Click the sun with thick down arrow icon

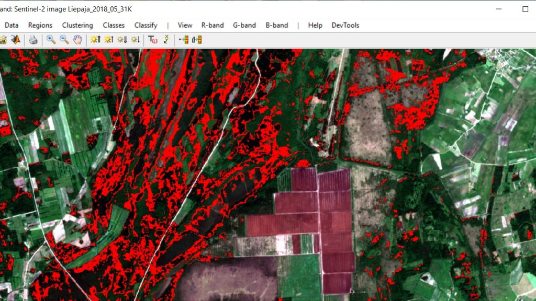[122, 40]
